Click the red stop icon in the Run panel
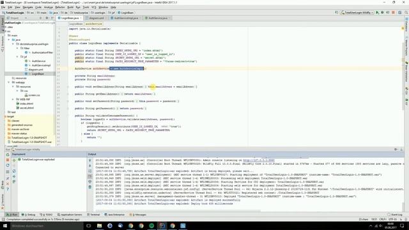This screenshot has height=230, width=409. [8, 160]
